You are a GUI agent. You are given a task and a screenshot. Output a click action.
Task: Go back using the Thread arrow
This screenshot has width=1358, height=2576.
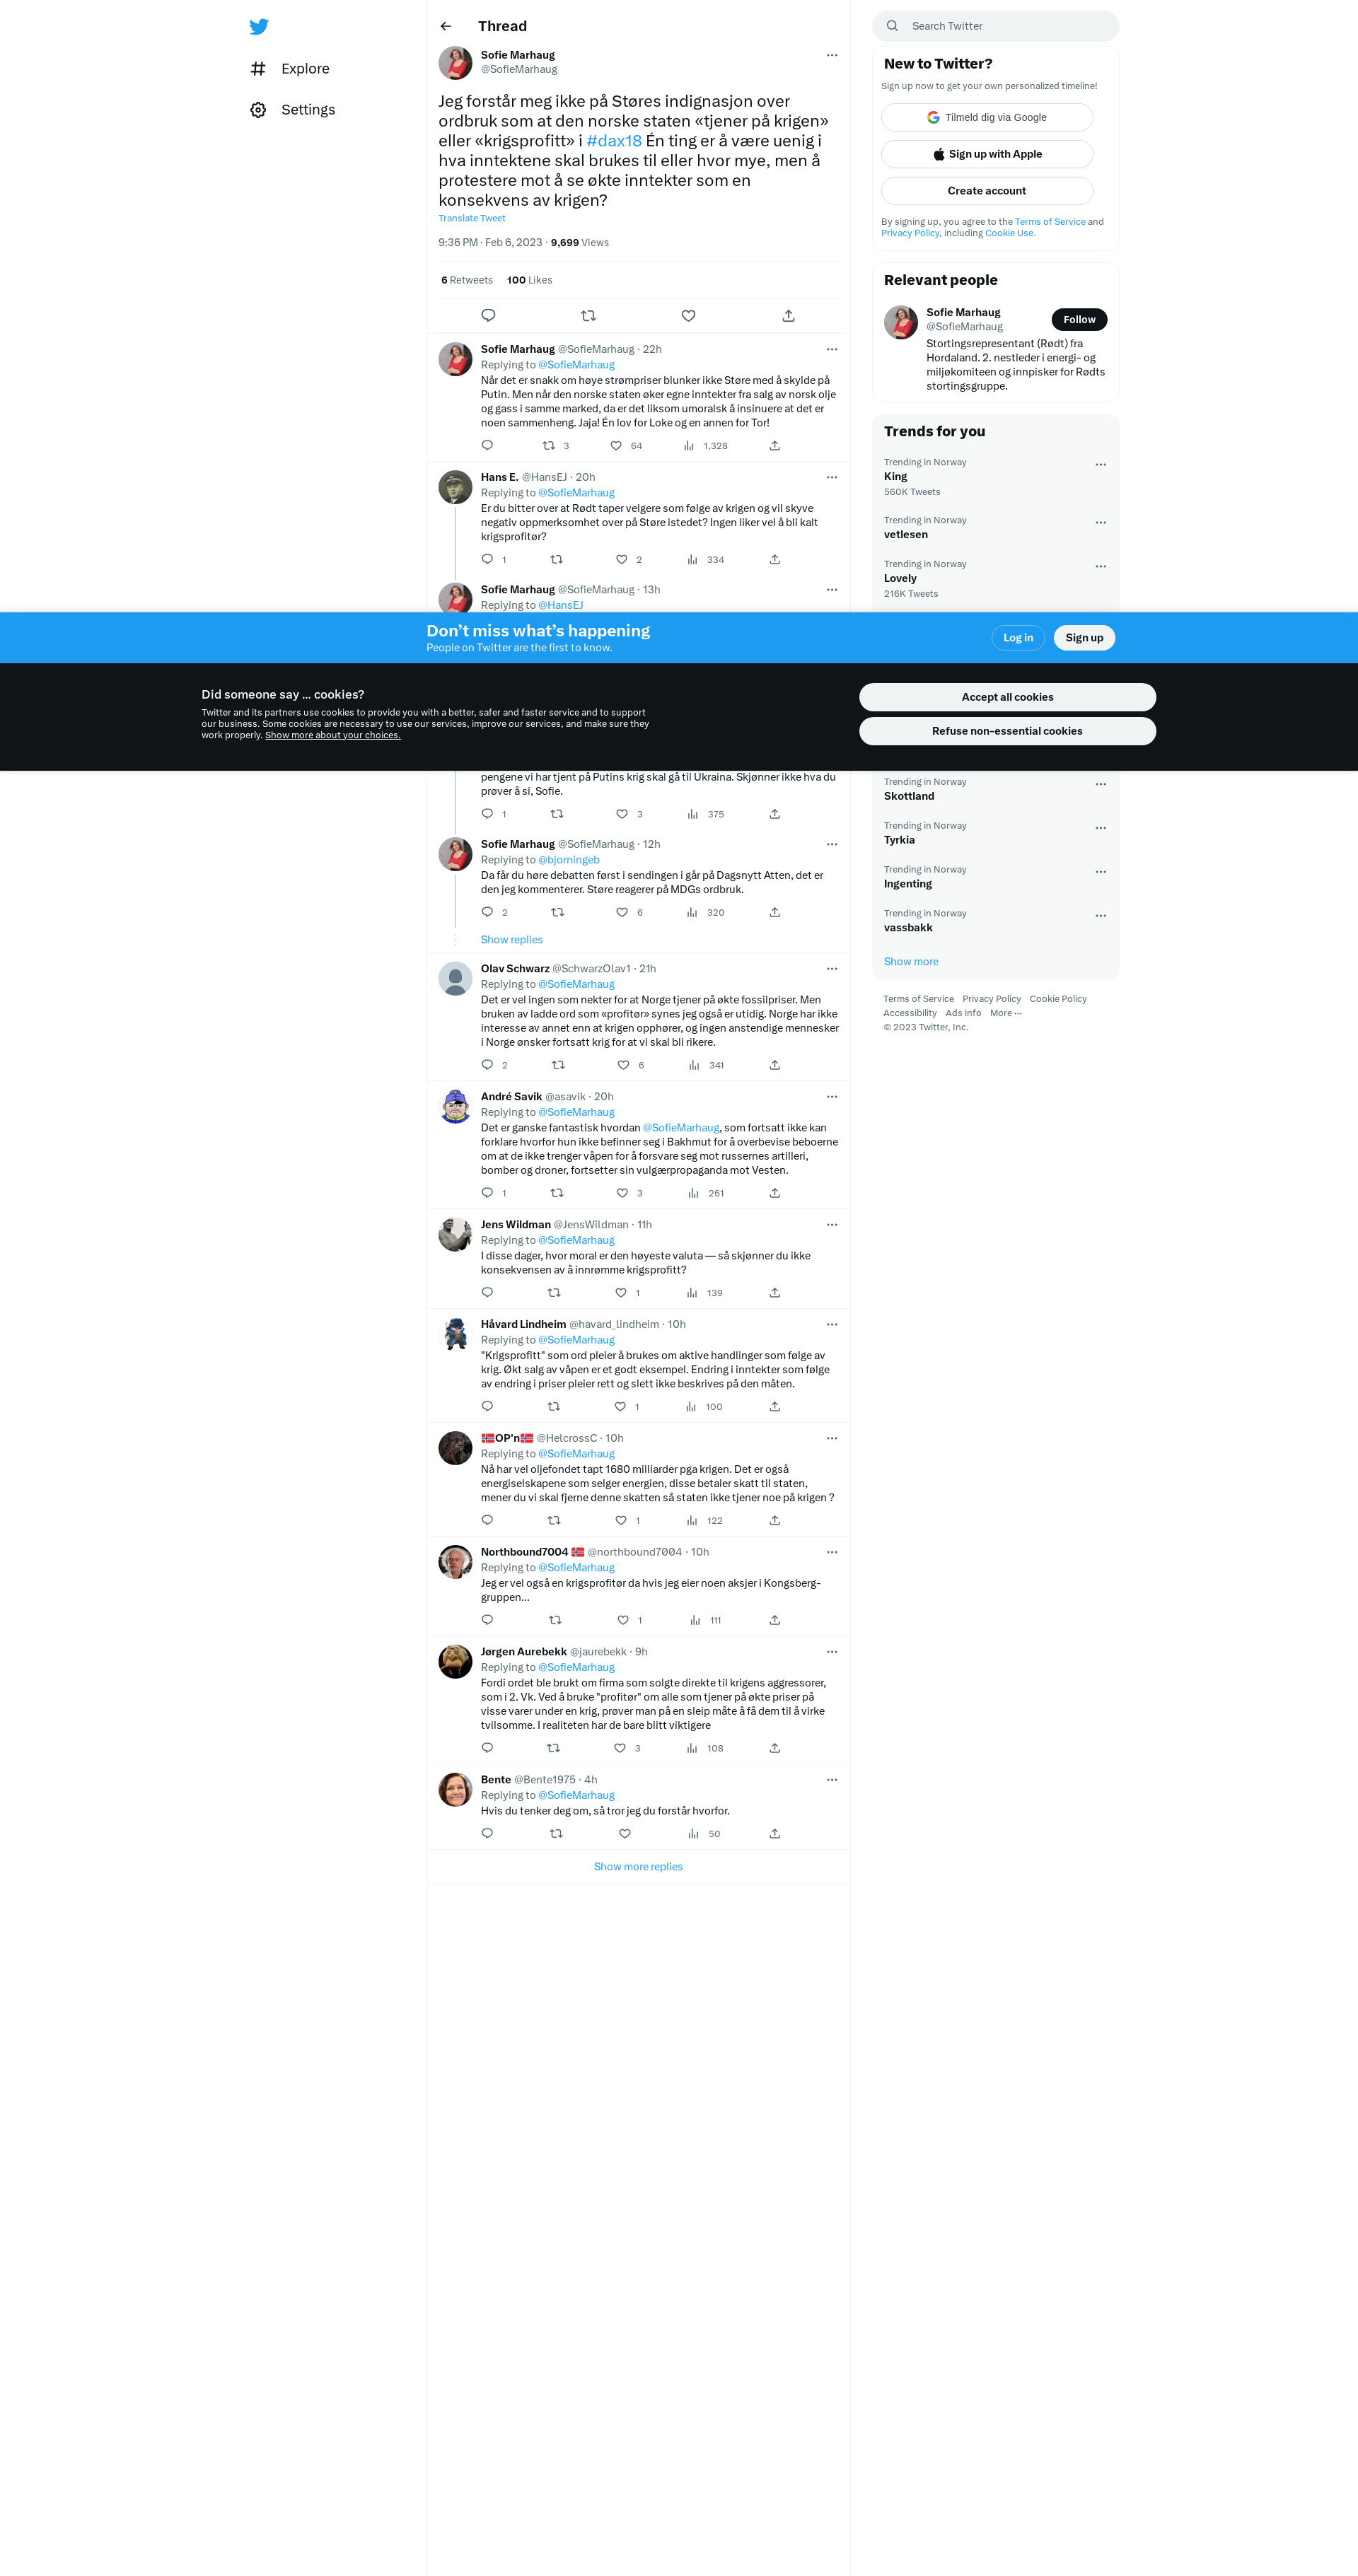446,26
